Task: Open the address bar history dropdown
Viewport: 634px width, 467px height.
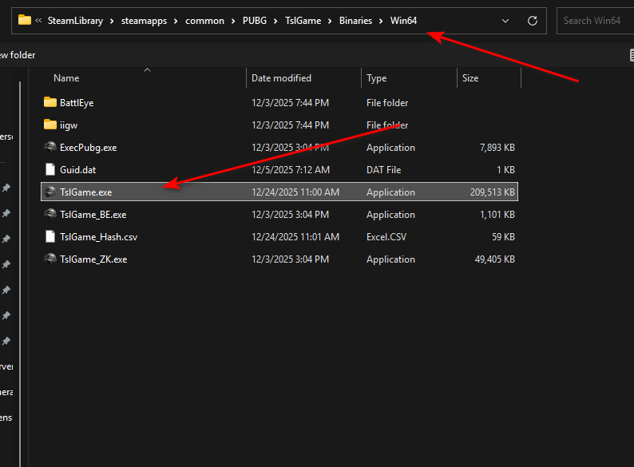Action: pos(505,21)
